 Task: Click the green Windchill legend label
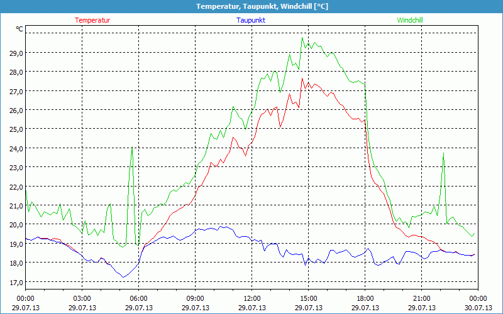(x=410, y=20)
